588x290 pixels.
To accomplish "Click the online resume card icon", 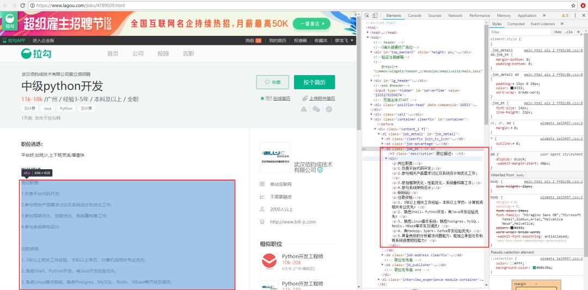I will click(268, 98).
